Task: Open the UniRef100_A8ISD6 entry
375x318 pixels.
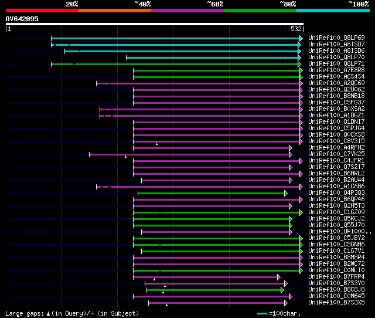Action: [336, 51]
